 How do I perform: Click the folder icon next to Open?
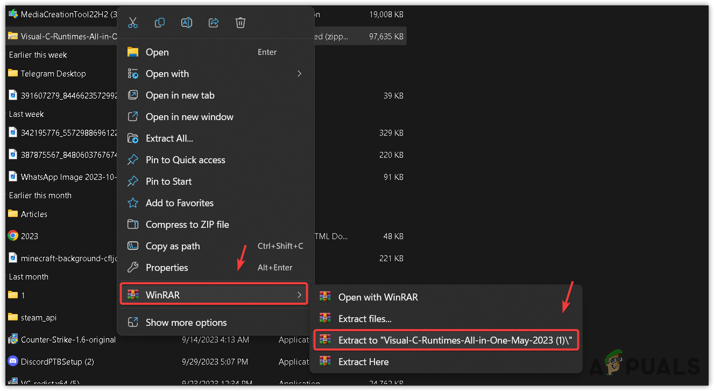click(132, 52)
